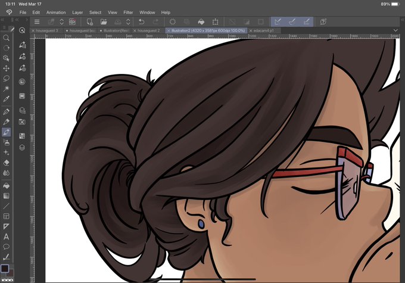The image size is (405, 283).
Task: Open the Layer menu
Action: coord(77,13)
